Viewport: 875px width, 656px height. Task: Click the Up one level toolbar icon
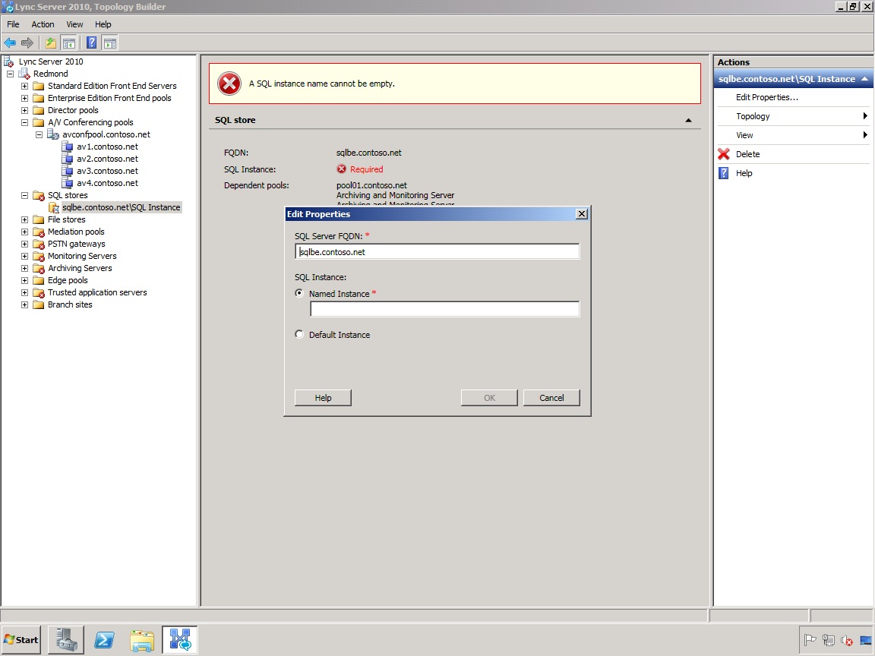pyautogui.click(x=51, y=43)
